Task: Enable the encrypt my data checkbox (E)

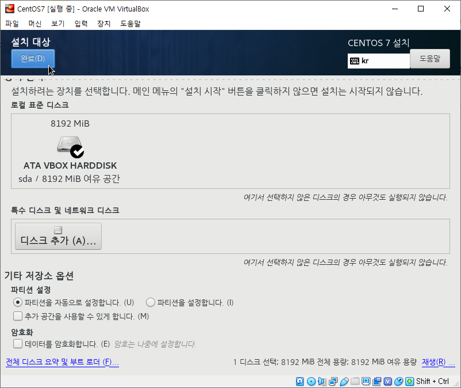Action: 18,344
